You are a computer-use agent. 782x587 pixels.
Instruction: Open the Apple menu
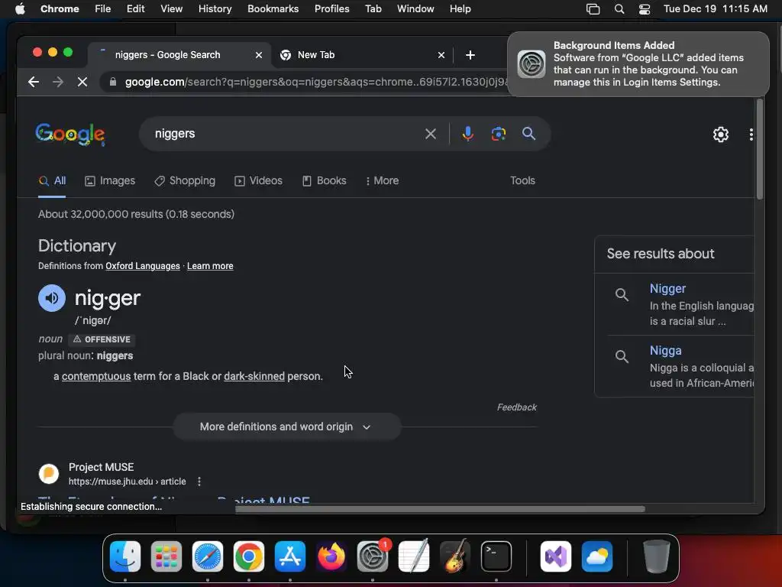point(20,9)
